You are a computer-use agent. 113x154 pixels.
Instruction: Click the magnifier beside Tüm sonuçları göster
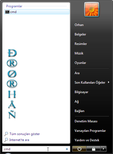[6, 134]
